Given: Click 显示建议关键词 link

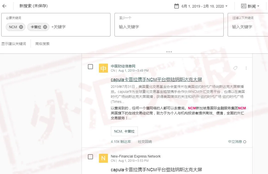Looking at the screenshot, I should pyautogui.click(x=14, y=44).
